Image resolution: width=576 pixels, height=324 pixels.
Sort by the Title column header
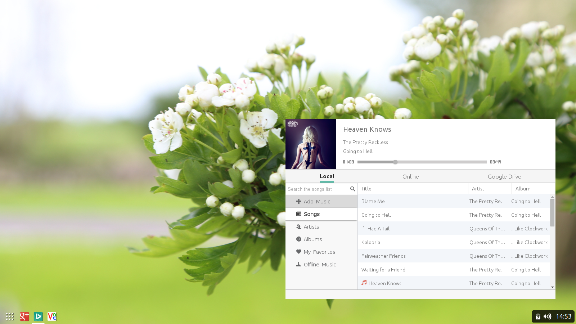tap(413, 189)
